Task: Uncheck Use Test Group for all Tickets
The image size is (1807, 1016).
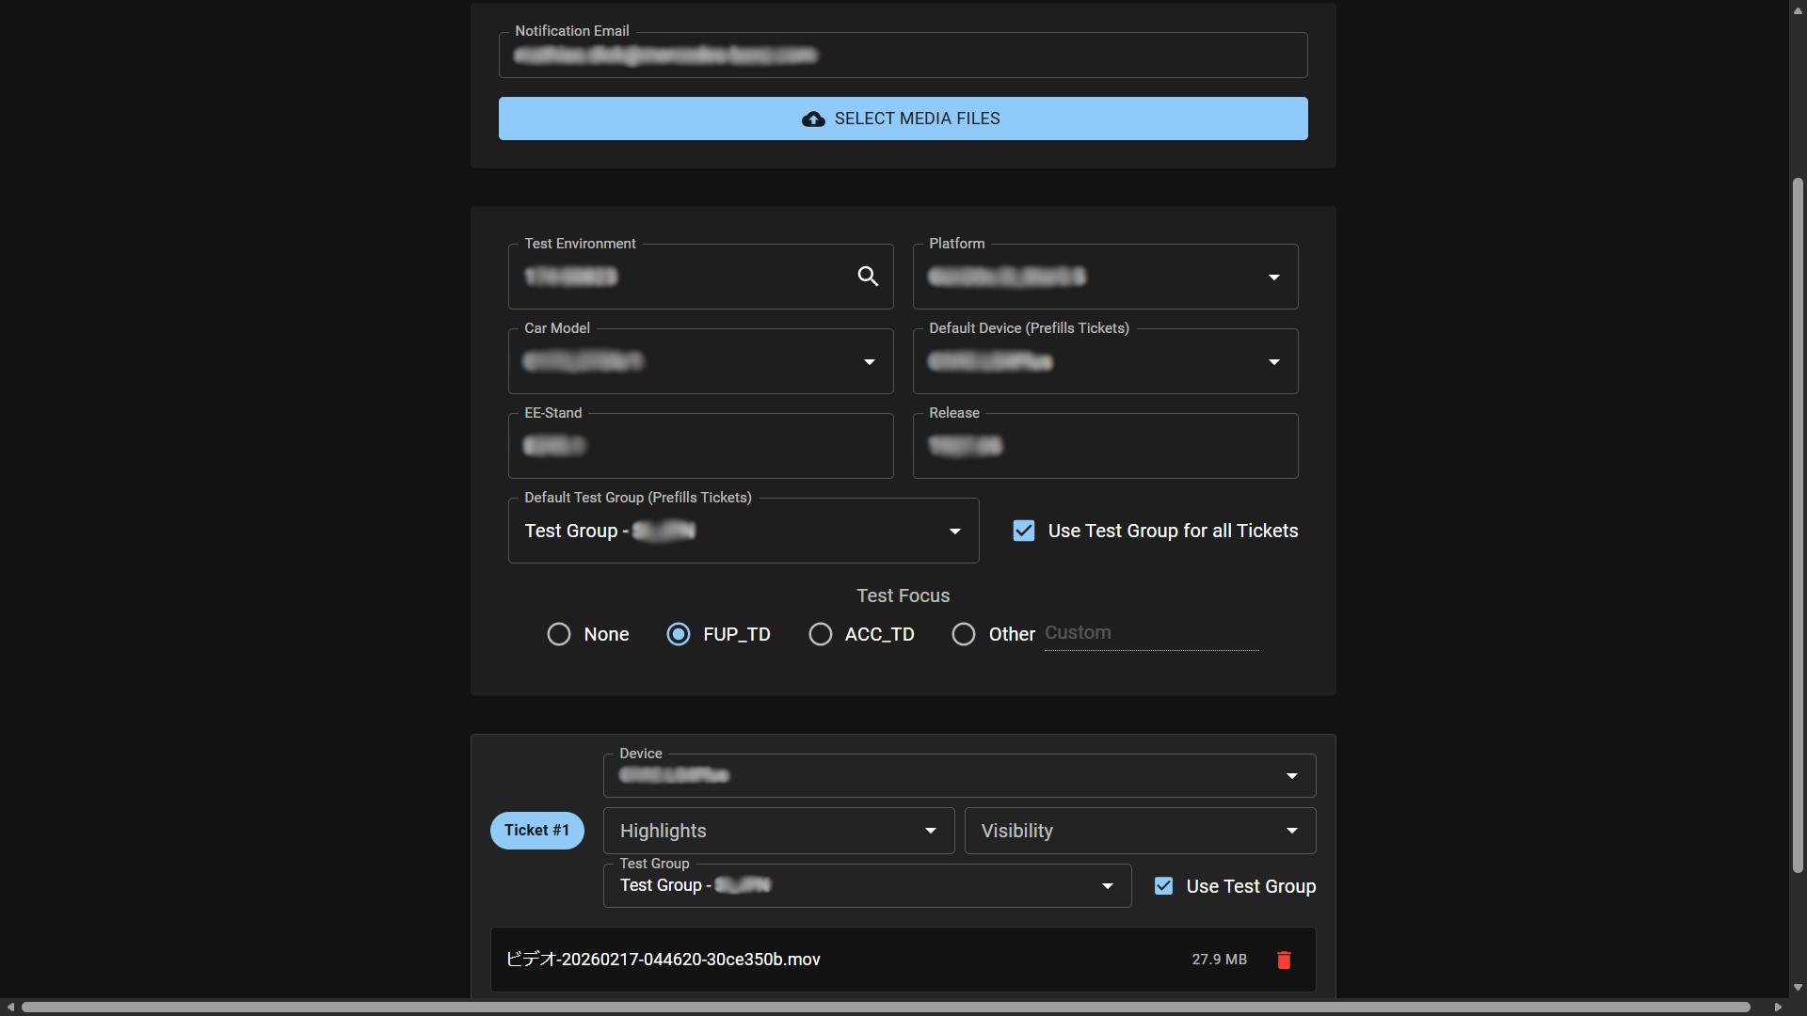Action: [1024, 531]
